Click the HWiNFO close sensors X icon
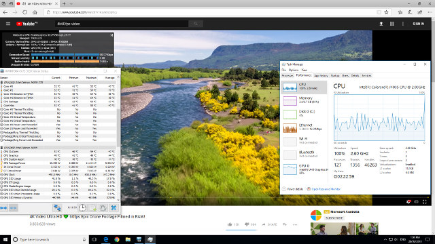This screenshot has width=435, height=244. point(114,207)
